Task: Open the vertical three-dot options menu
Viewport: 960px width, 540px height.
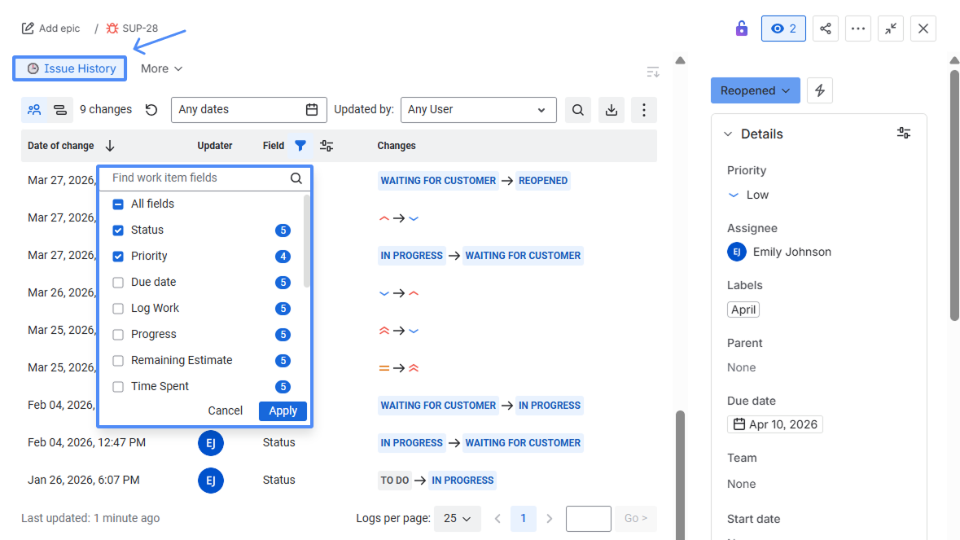Action: click(x=643, y=110)
